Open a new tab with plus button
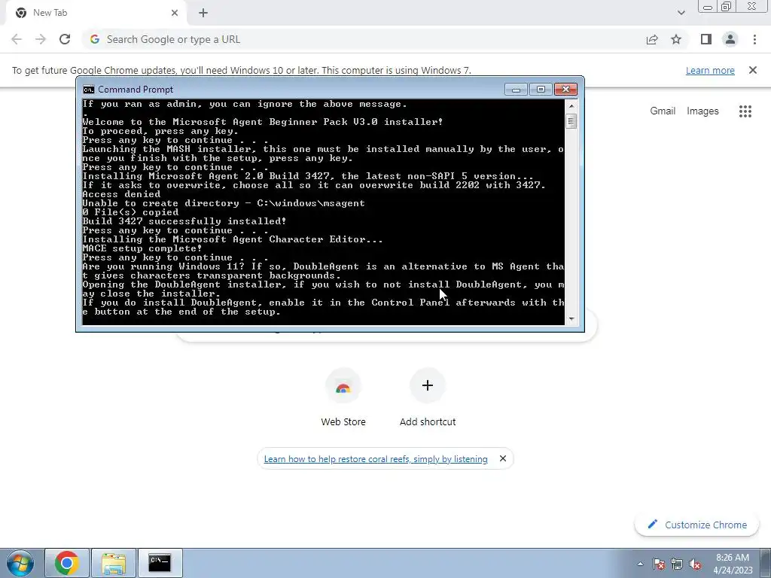Image resolution: width=771 pixels, height=578 pixels. 203,13
